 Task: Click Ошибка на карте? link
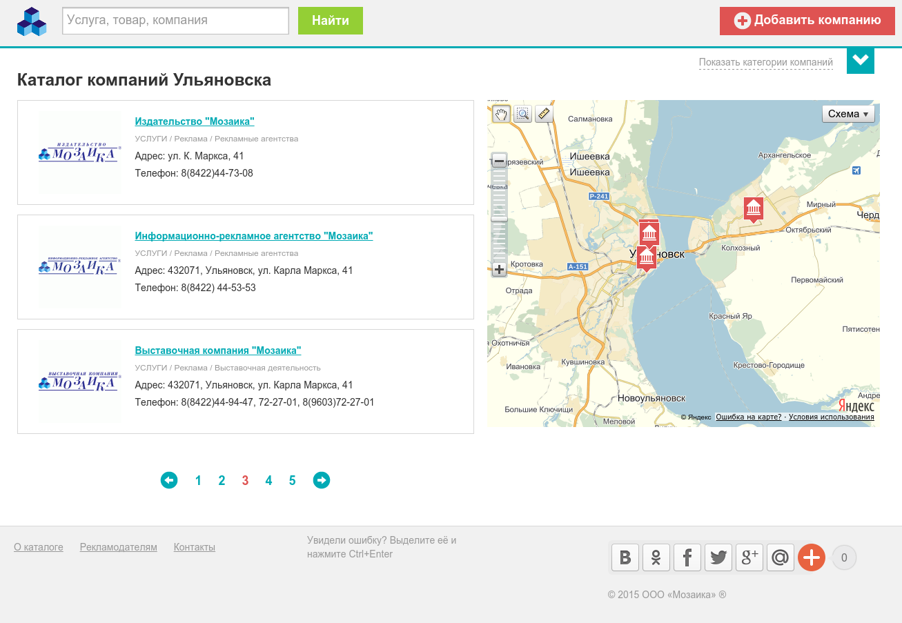749,417
